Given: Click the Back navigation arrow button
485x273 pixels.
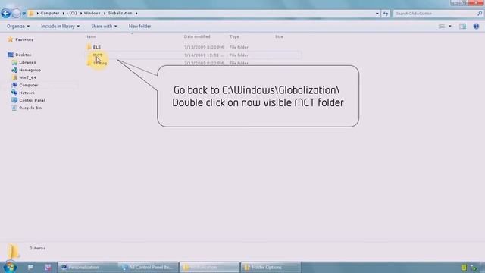Looking at the screenshot, I should point(6,14).
